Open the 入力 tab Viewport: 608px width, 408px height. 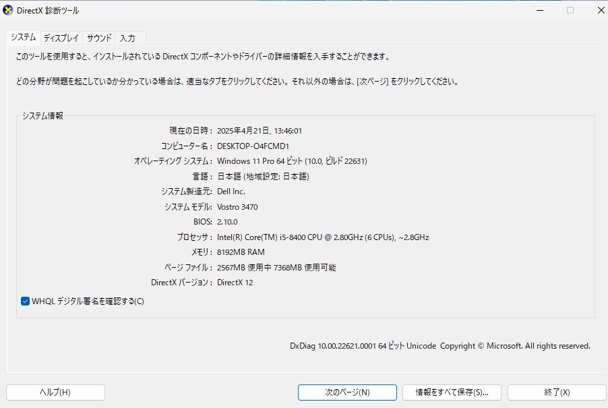pyautogui.click(x=127, y=38)
